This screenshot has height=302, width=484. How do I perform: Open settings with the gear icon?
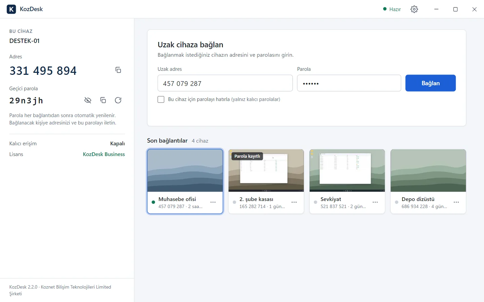click(x=414, y=9)
